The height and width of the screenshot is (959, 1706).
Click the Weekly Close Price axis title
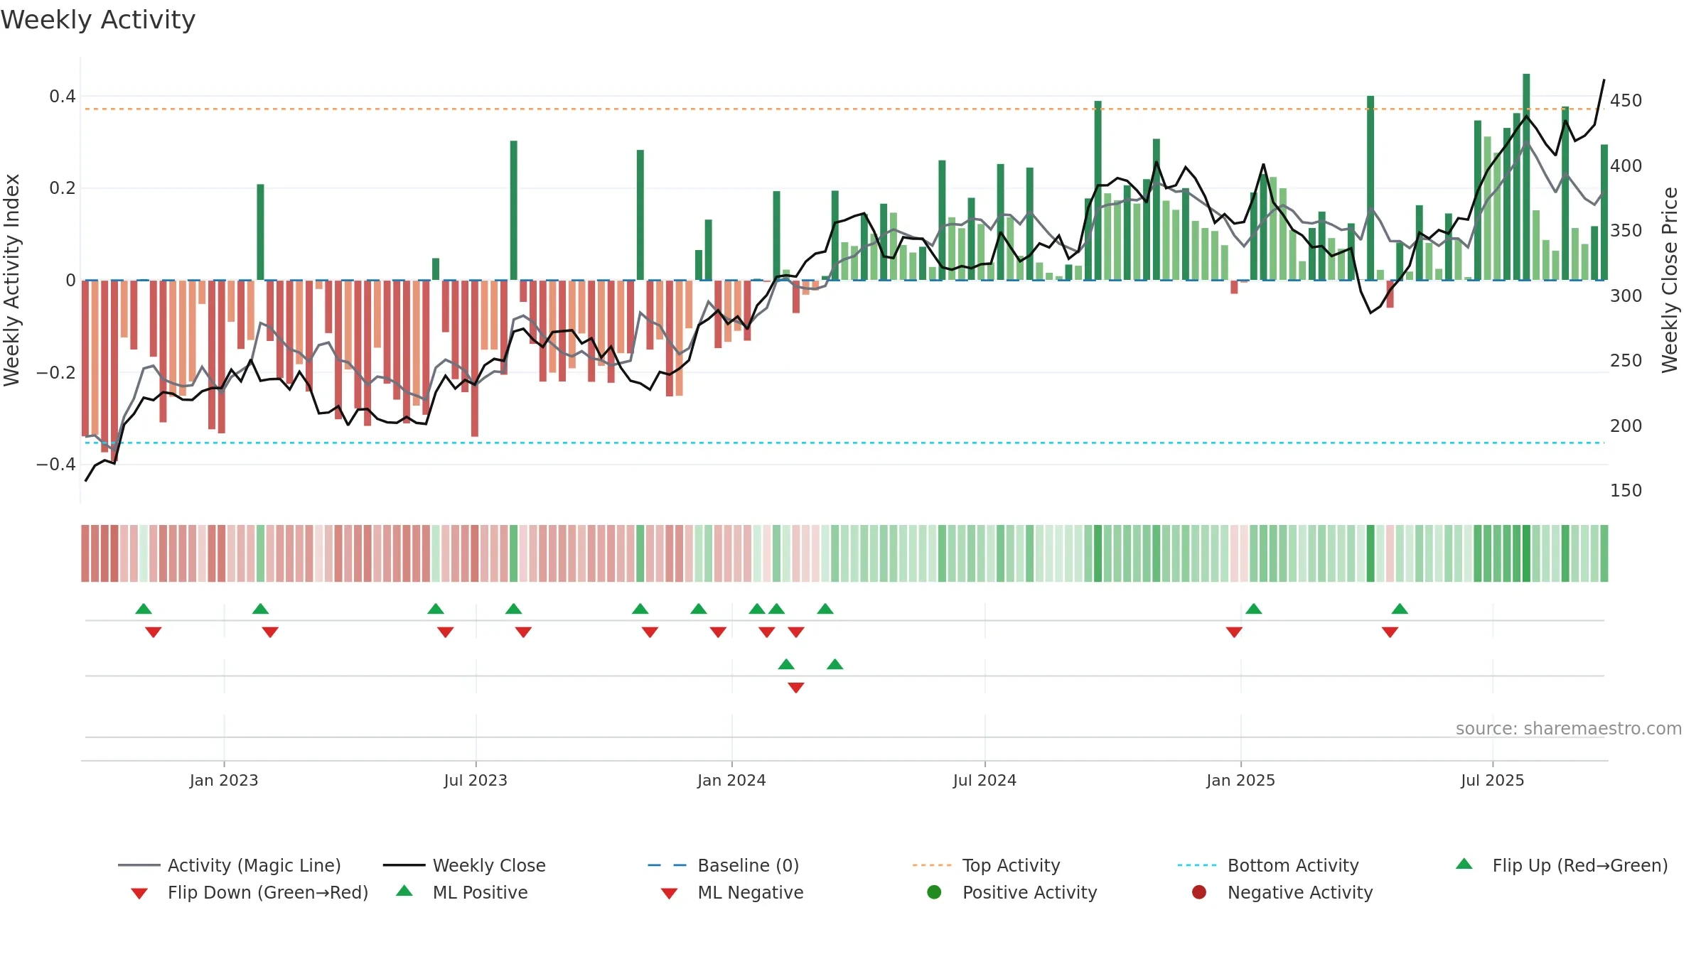tap(1670, 280)
